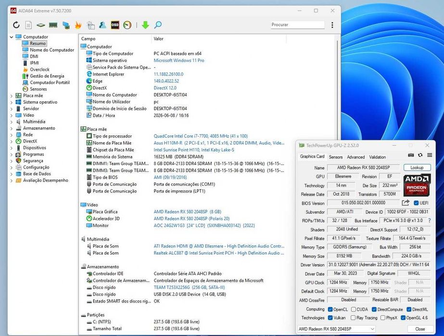444x336 pixels.
Task: Select DMI in the tree
Action: [x=34, y=56]
